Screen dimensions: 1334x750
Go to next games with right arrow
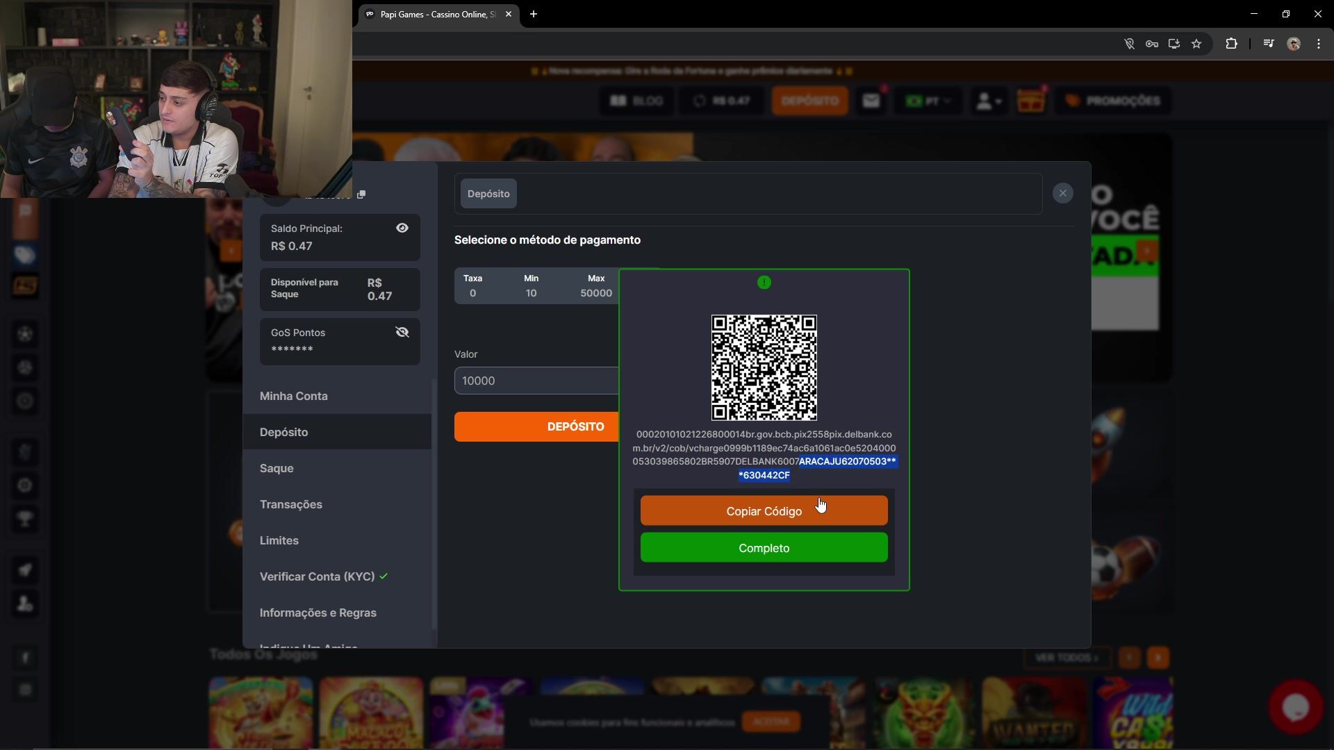[x=1158, y=658]
